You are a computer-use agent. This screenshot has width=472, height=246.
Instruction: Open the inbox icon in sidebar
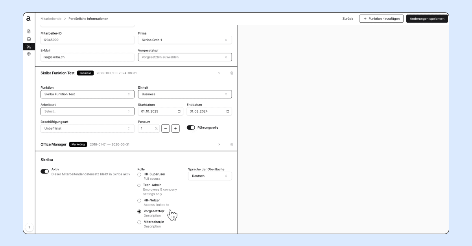[x=29, y=39]
